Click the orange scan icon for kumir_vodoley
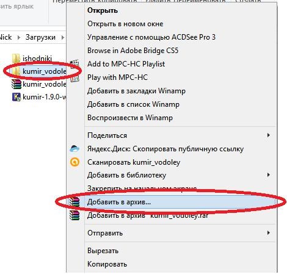This screenshot has height=280, width=287. 74,162
